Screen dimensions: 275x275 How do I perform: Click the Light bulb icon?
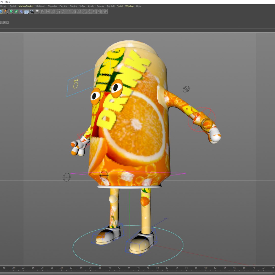37,11
